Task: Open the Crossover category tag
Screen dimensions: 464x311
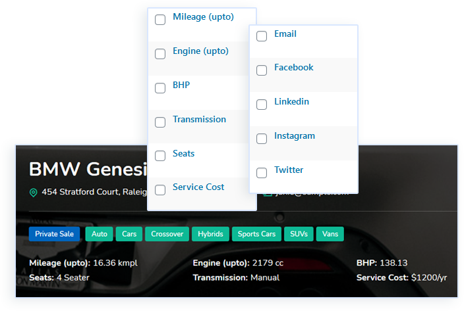Action: pos(167,234)
